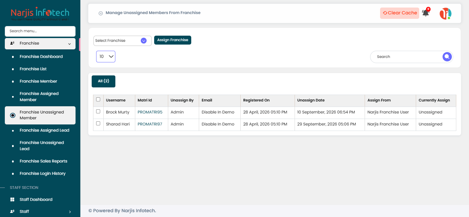The width and height of the screenshot is (469, 217).
Task: Open Franchise Dashboard in sidebar
Action: [x=41, y=57]
